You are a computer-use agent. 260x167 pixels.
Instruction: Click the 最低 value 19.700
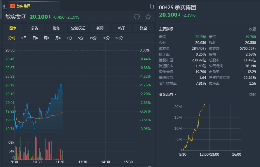(251, 37)
